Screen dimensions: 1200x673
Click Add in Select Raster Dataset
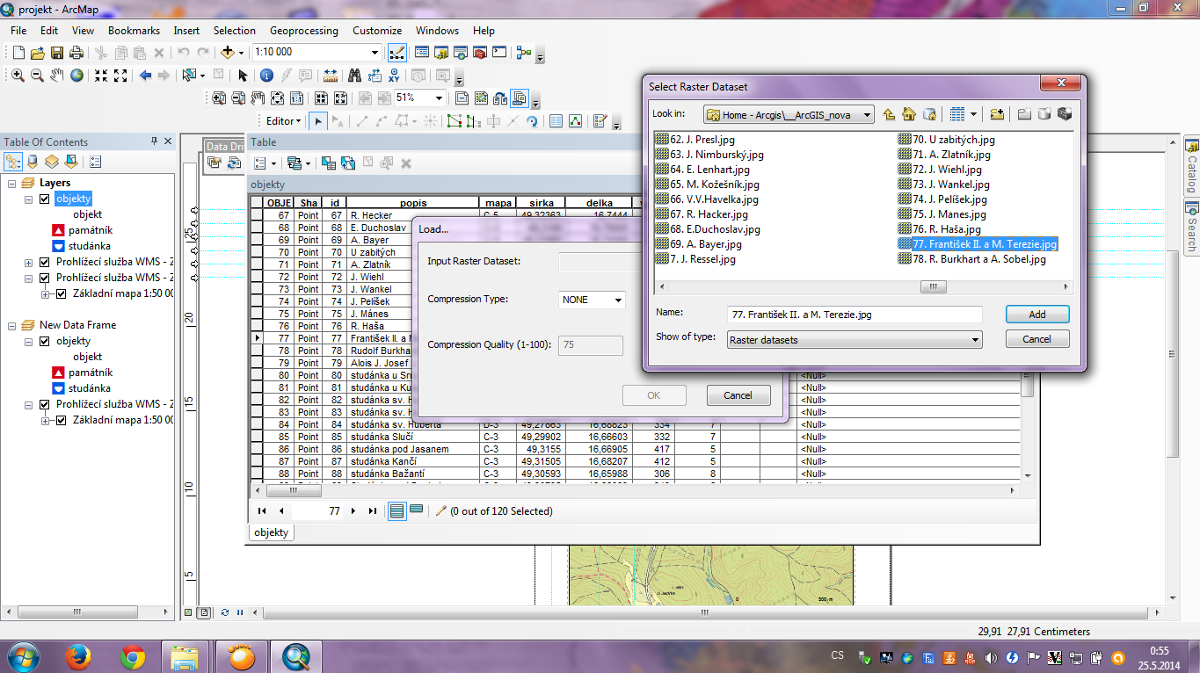click(x=1037, y=314)
